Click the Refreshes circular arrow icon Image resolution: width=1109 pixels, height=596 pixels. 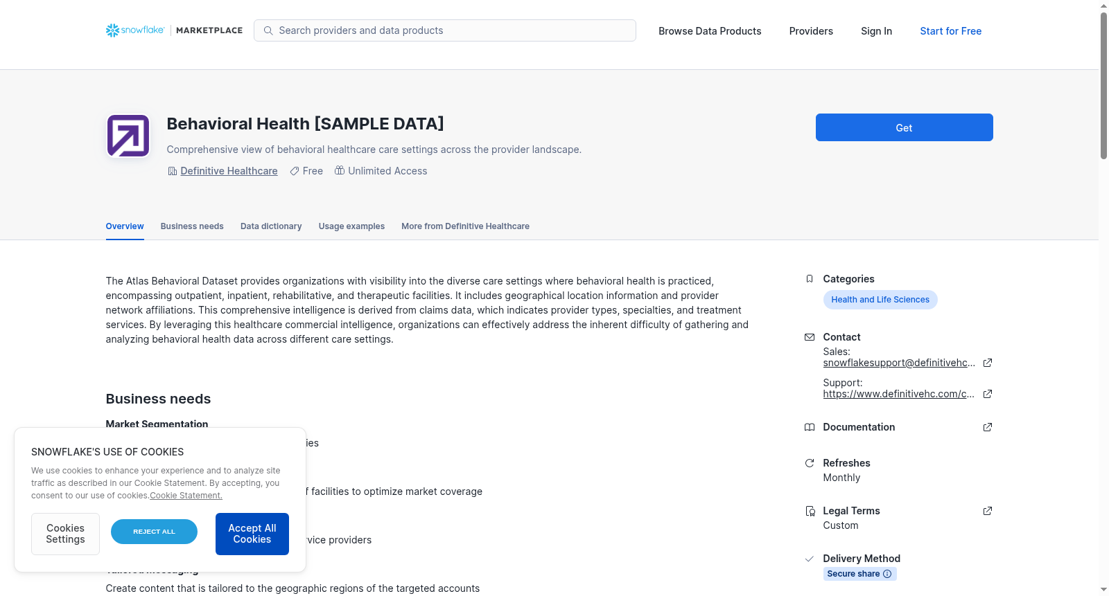coord(809,463)
